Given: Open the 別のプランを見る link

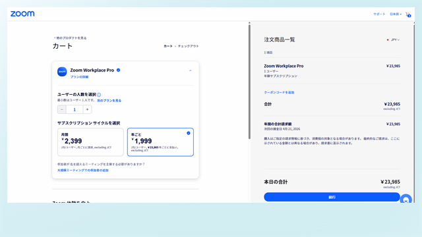Looking at the screenshot, I should (109, 101).
